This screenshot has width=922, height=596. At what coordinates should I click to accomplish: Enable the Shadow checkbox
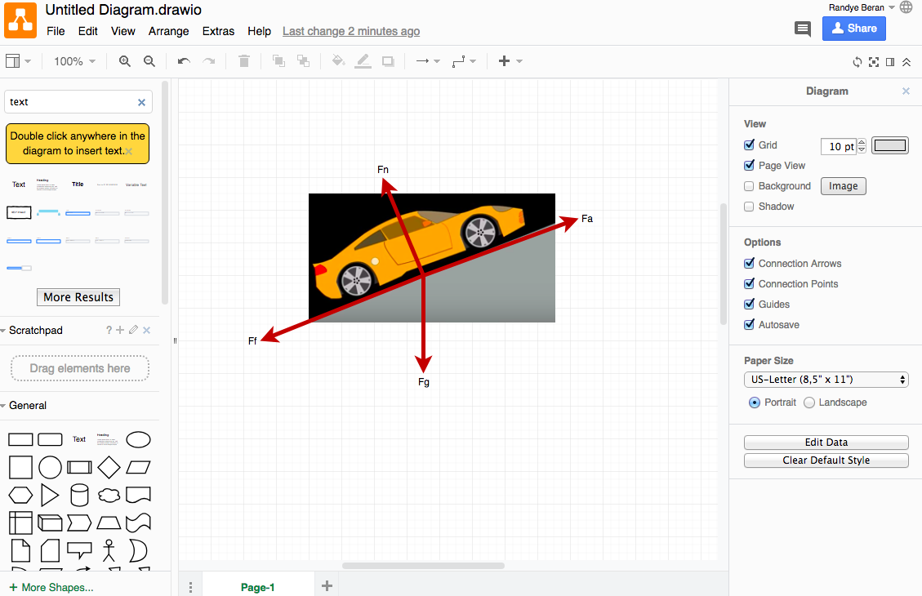click(750, 207)
